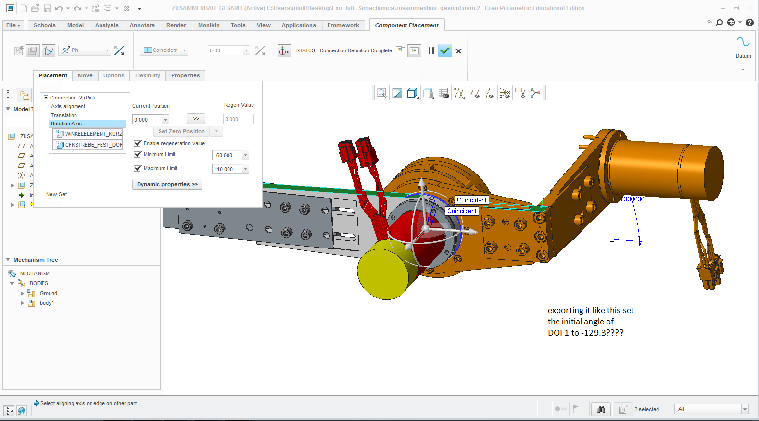The image size is (759, 421).
Task: Click the Dynamic properties button
Action: (167, 184)
